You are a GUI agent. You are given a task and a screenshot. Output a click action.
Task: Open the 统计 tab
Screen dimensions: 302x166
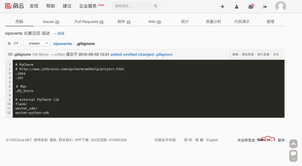(x=185, y=22)
